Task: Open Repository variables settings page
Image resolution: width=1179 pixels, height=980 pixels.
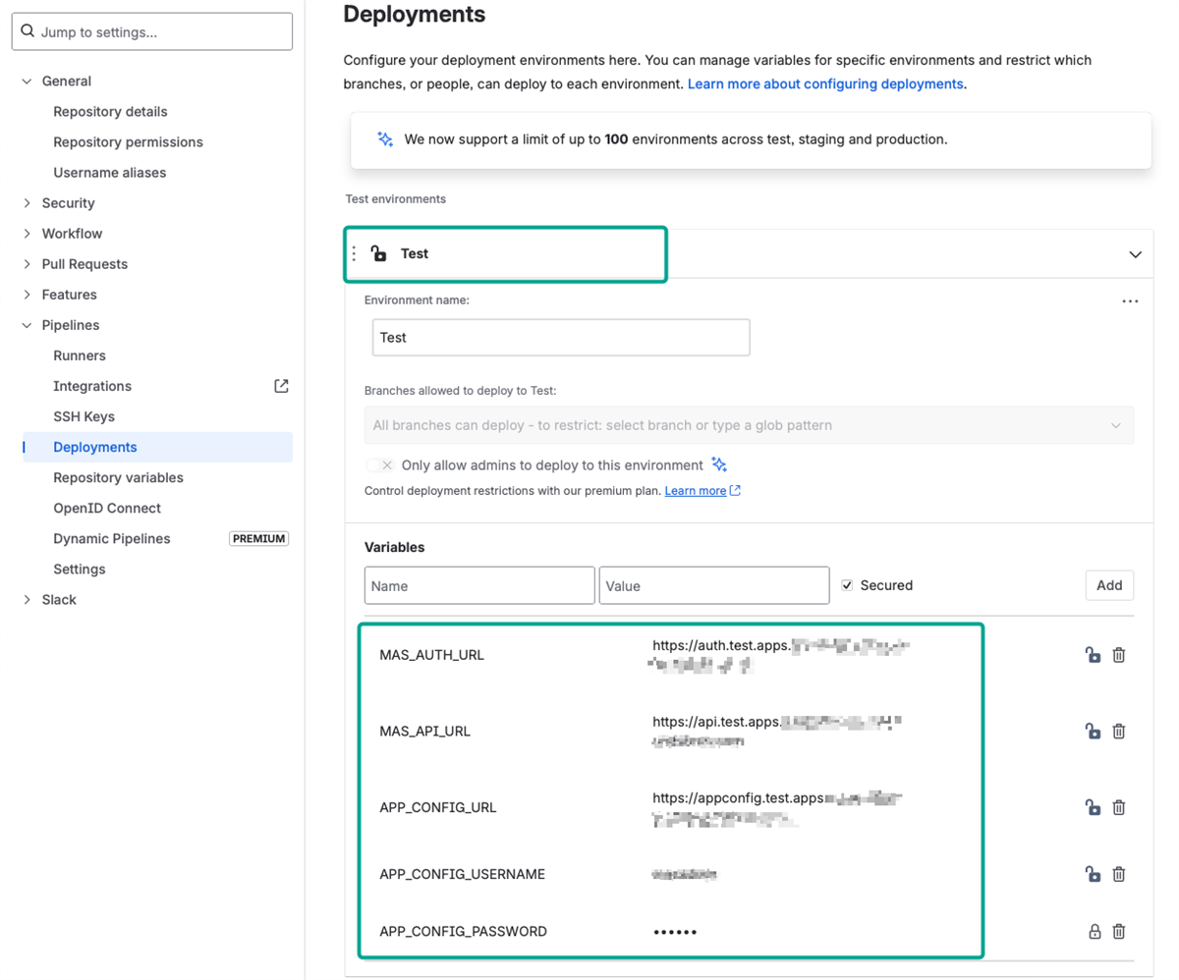Action: pos(118,477)
